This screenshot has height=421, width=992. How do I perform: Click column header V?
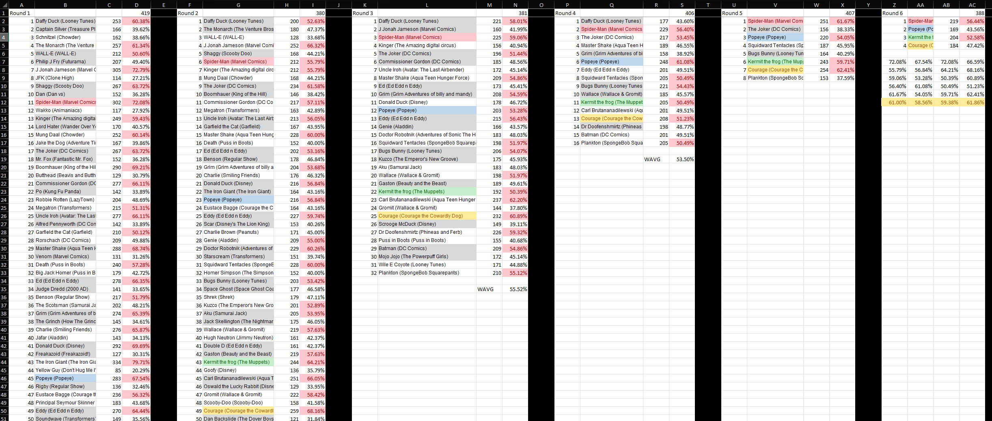tap(775, 5)
